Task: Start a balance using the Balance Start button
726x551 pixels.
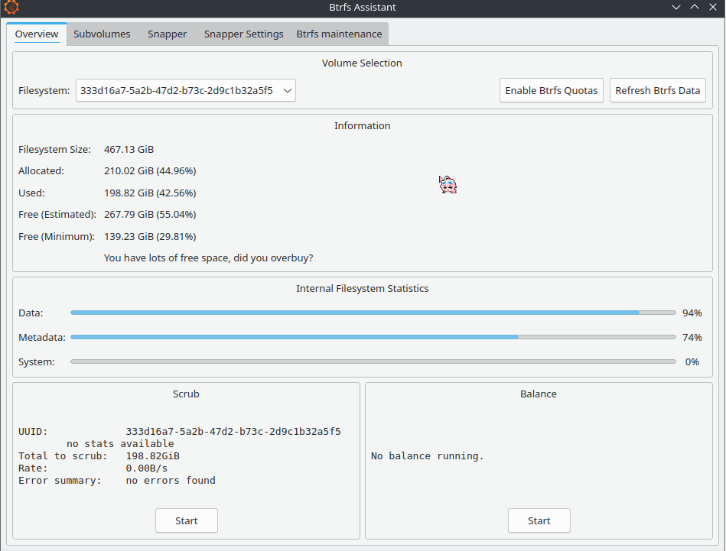Action: (x=539, y=520)
